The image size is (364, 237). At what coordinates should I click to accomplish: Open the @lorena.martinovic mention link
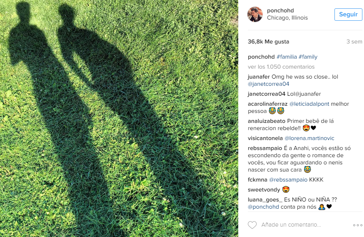pyautogui.click(x=309, y=138)
